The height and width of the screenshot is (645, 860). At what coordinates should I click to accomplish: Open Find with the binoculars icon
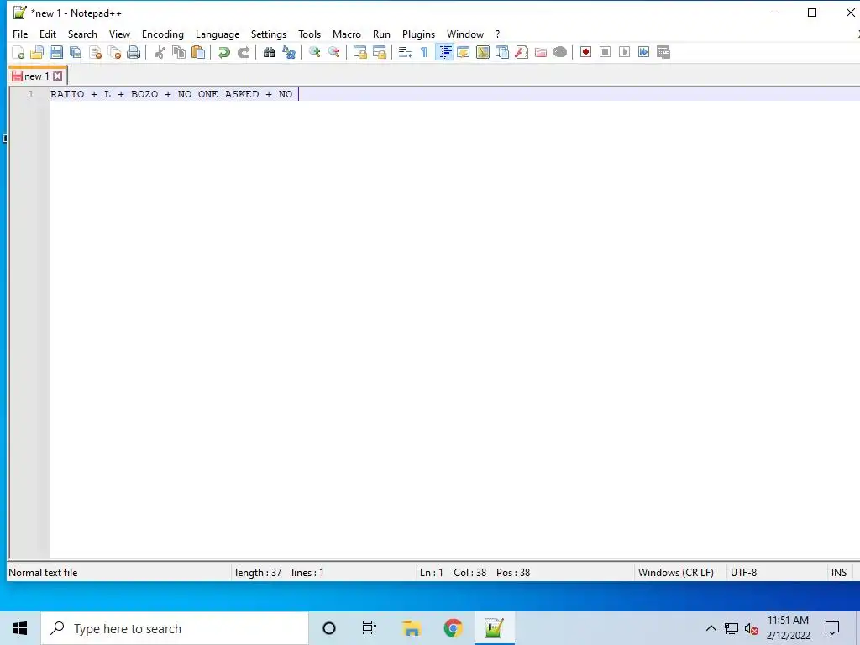[269, 52]
